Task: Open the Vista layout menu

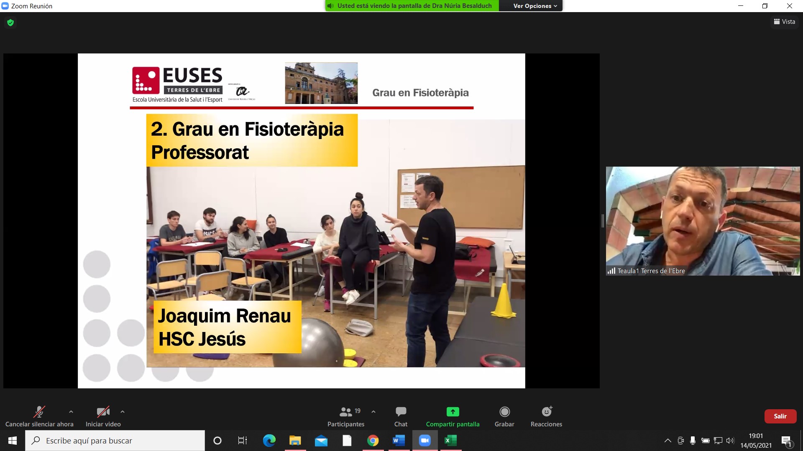Action: (x=784, y=22)
